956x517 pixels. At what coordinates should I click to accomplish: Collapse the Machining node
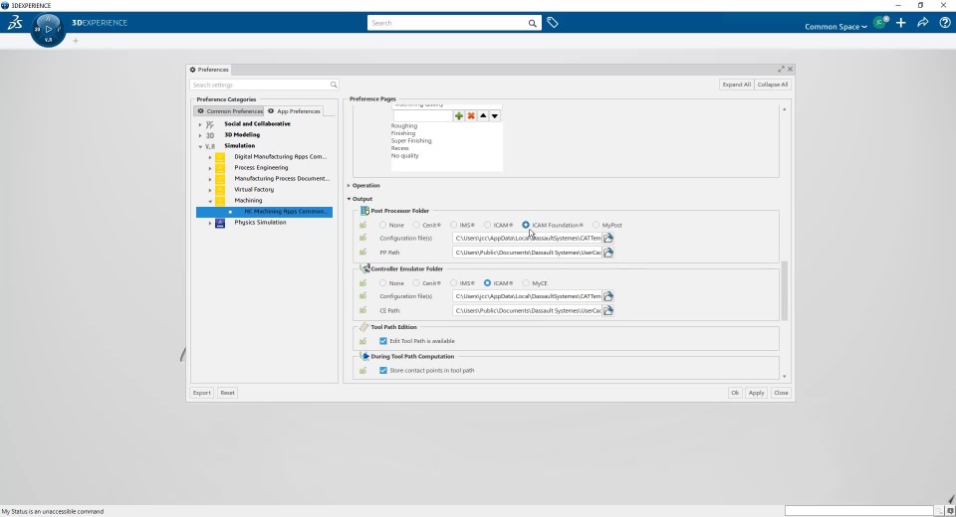pyautogui.click(x=210, y=201)
